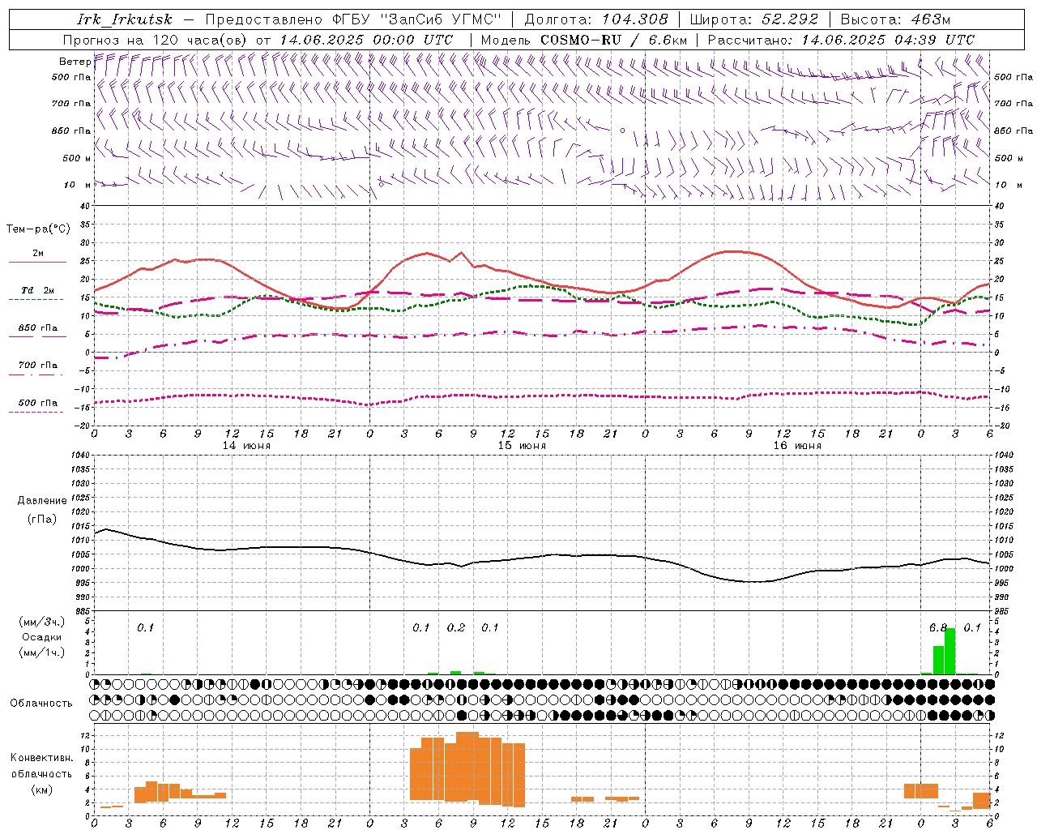Click the Td 2м dew point legend entry

pos(37,290)
